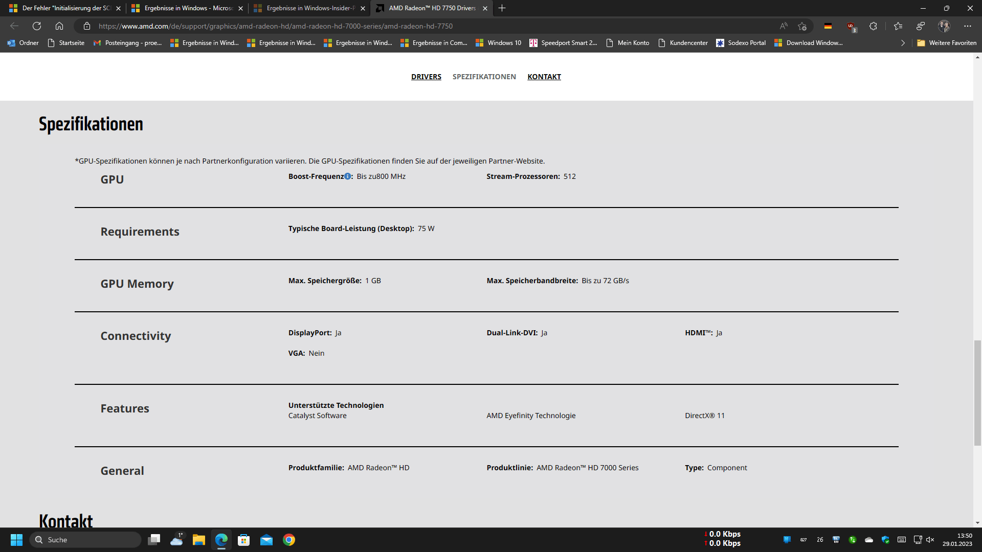Screen dimensions: 982x552
Task: Open File Explorer from the taskbar
Action: (x=199, y=540)
